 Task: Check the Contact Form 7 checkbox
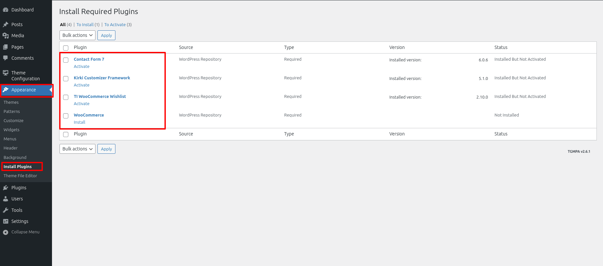(66, 60)
